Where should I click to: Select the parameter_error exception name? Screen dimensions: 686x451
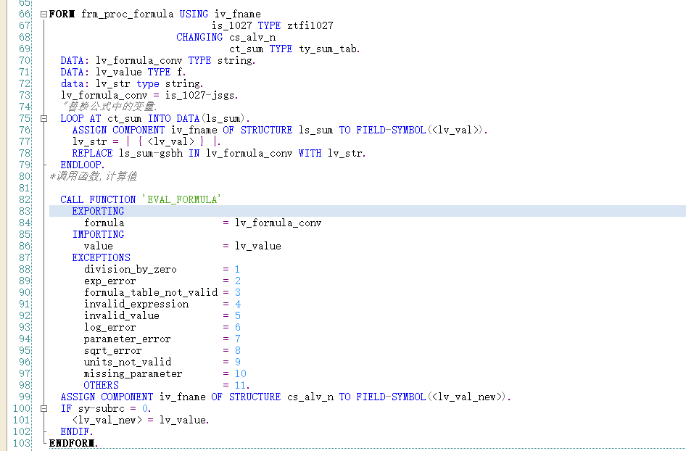tap(127, 339)
